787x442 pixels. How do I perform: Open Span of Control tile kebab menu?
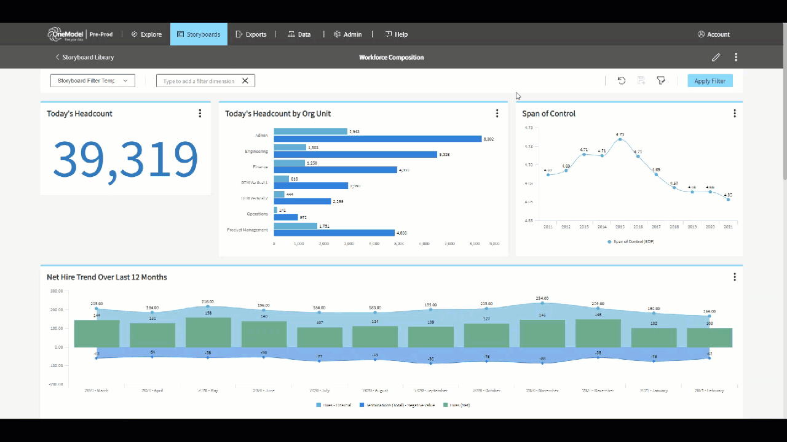(x=734, y=114)
